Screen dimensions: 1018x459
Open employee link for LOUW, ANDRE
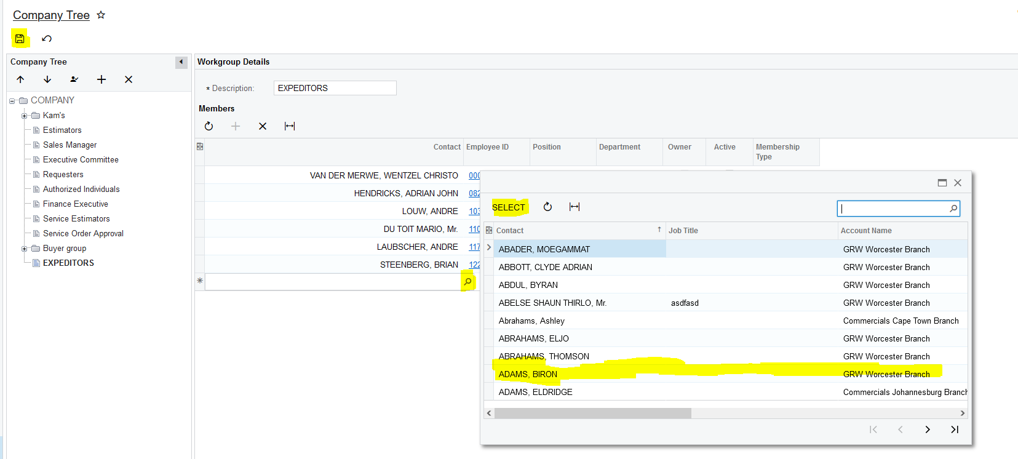[474, 211]
